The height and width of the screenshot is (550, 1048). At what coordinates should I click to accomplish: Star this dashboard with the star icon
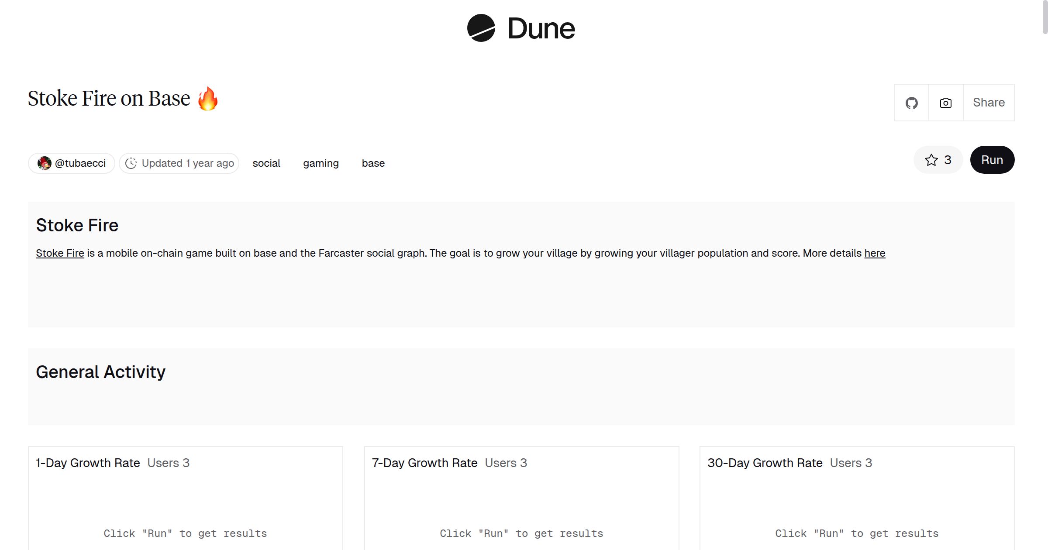[x=931, y=160]
